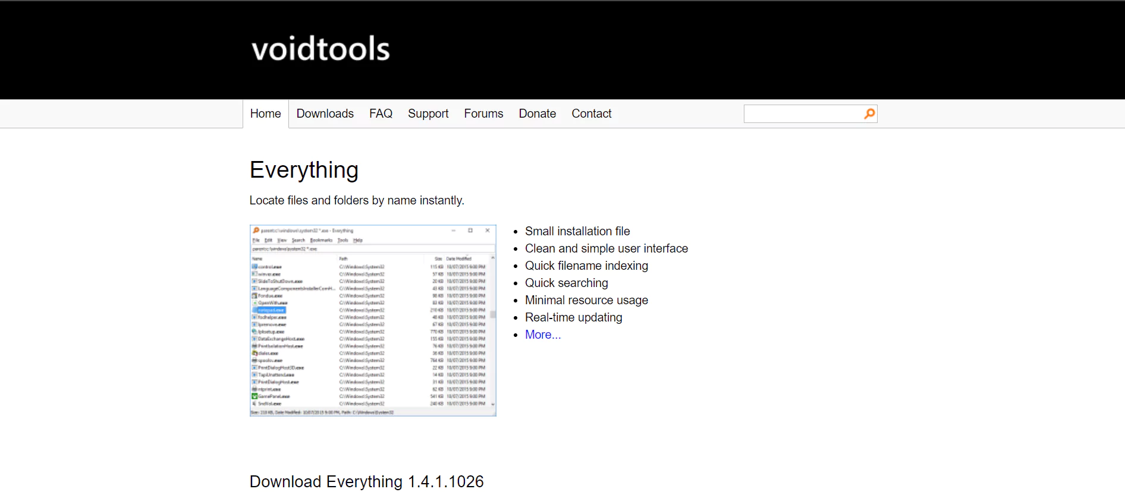The width and height of the screenshot is (1125, 492).
Task: Click the orange search magnifier icon
Action: [x=869, y=113]
